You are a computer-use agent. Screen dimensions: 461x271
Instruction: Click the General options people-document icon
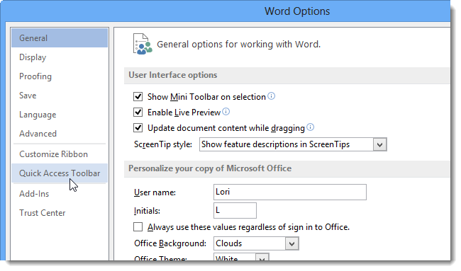click(143, 44)
